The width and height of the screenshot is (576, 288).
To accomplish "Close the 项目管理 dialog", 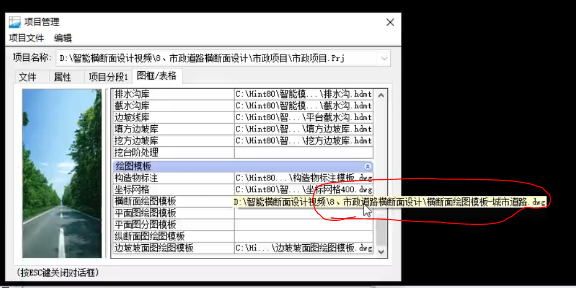I will pos(390,22).
